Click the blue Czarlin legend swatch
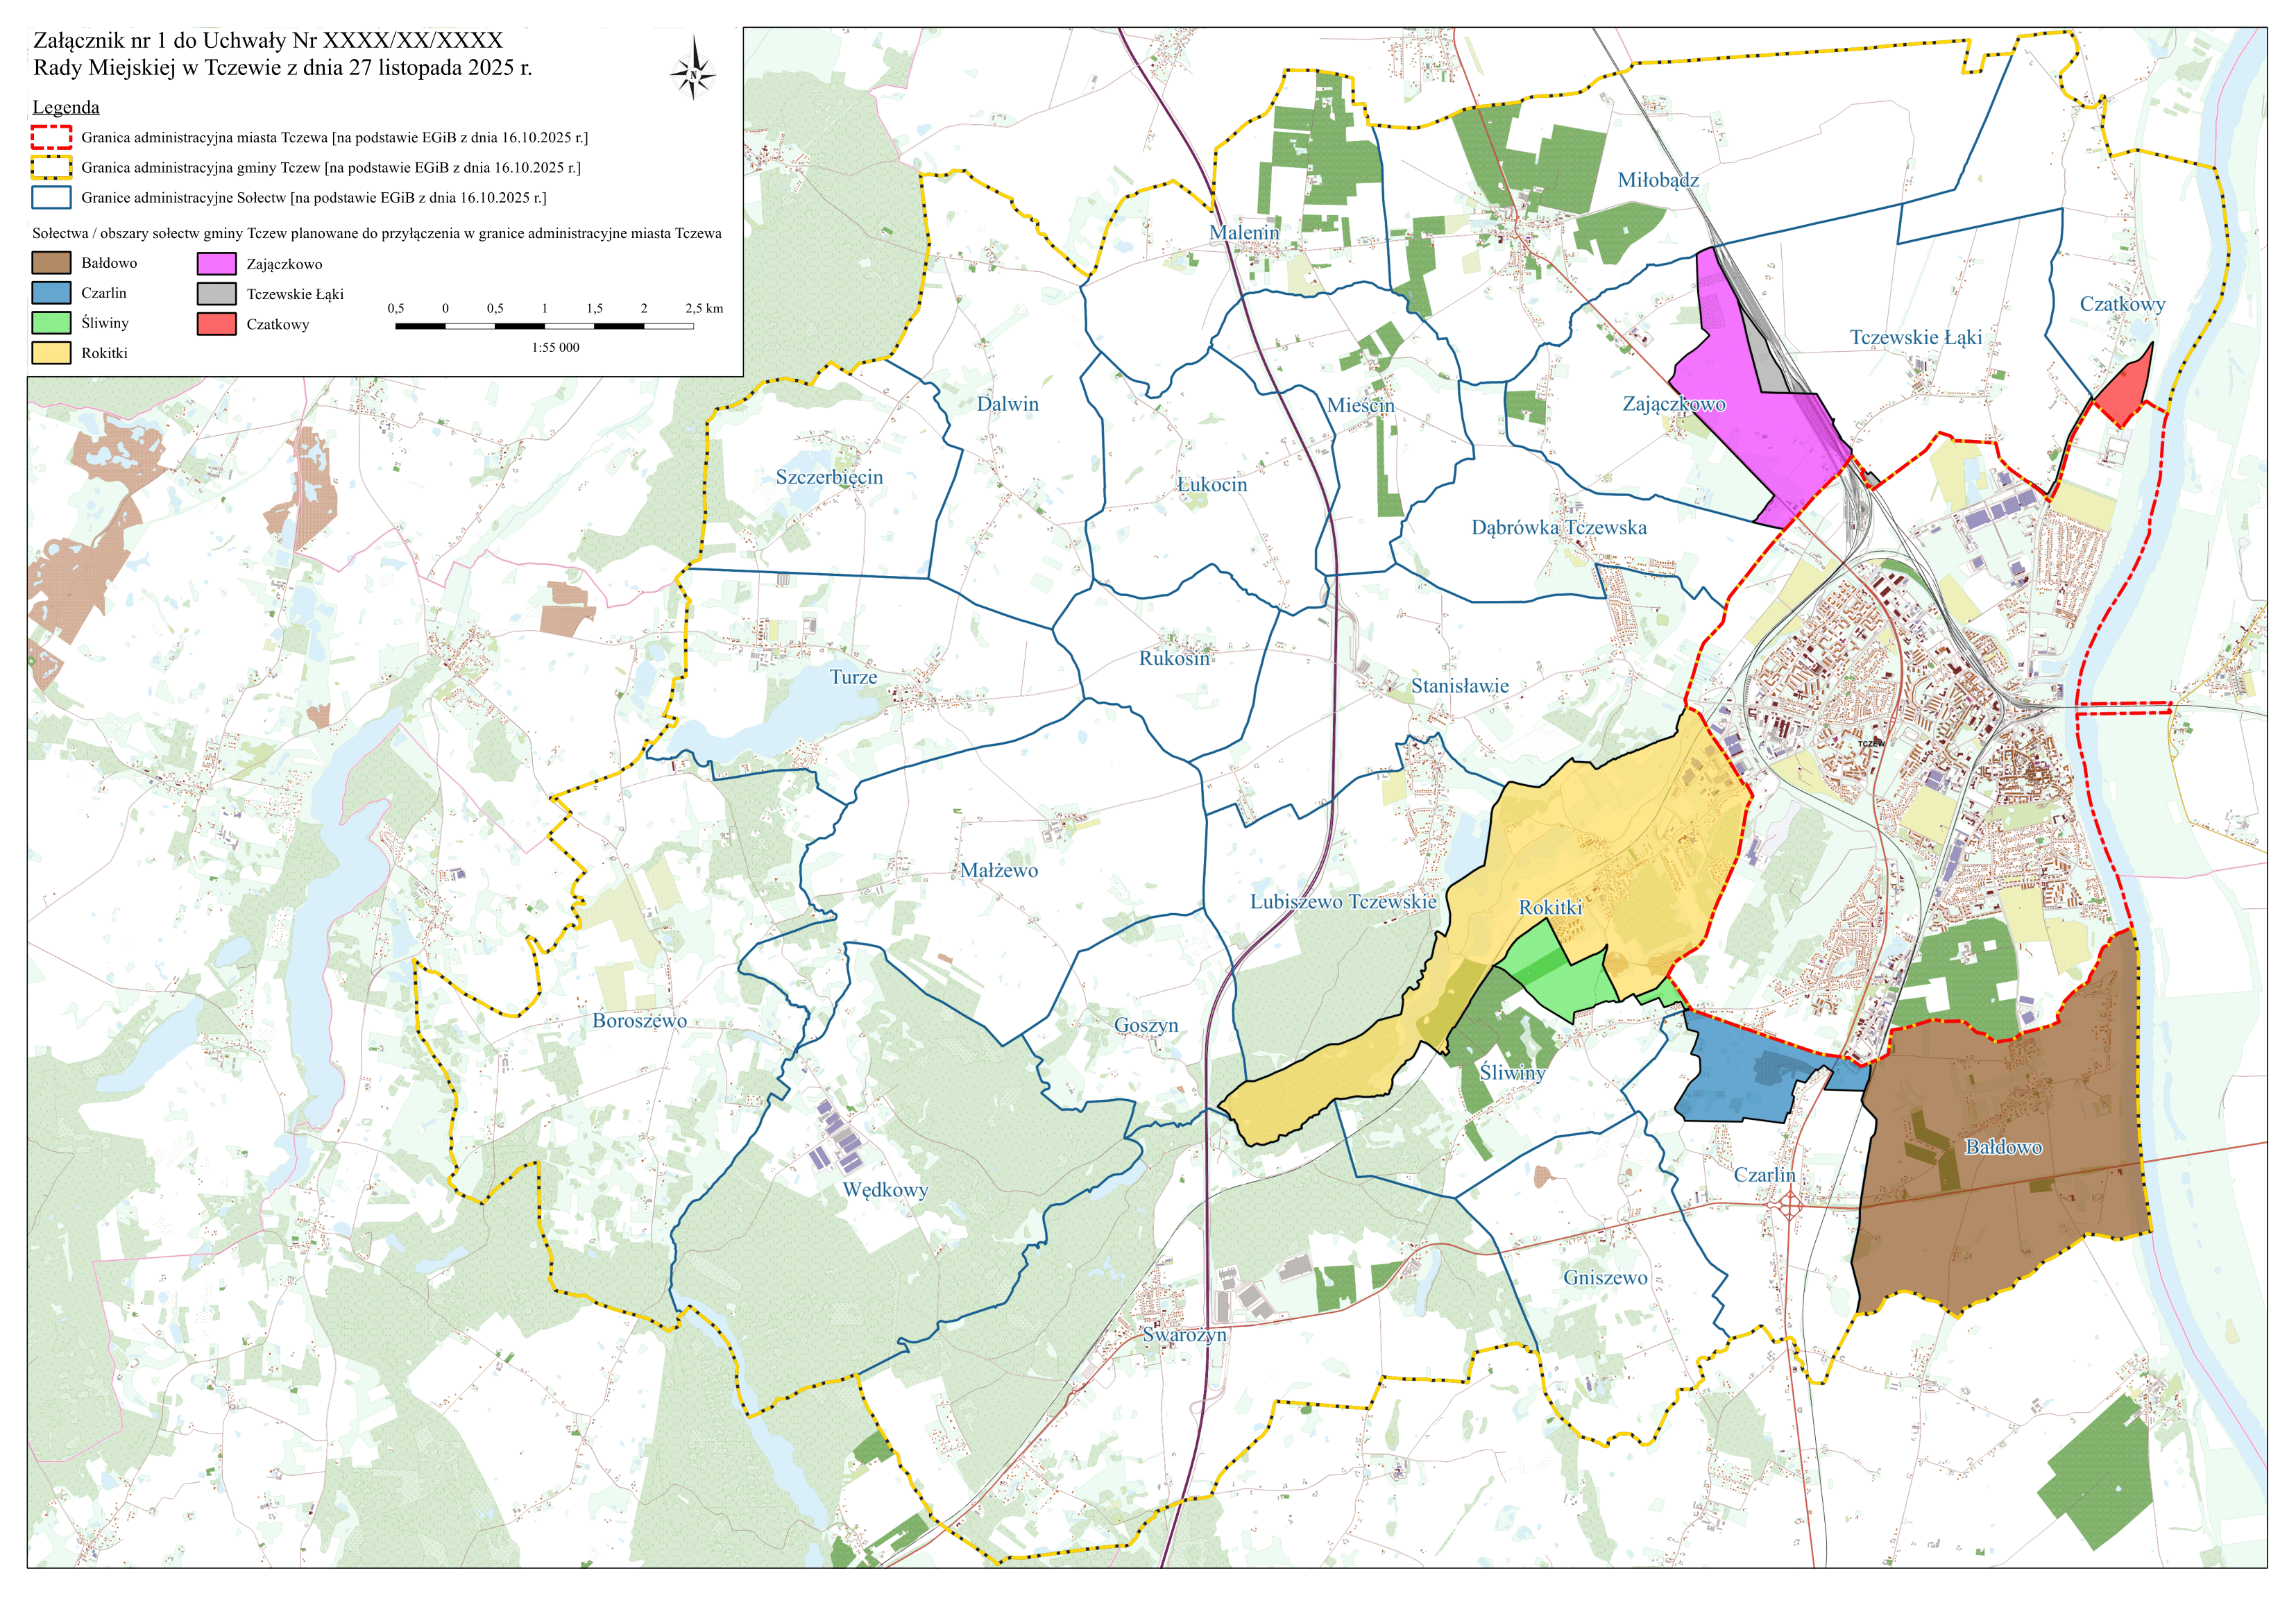This screenshot has width=2296, height=1623. [x=51, y=293]
